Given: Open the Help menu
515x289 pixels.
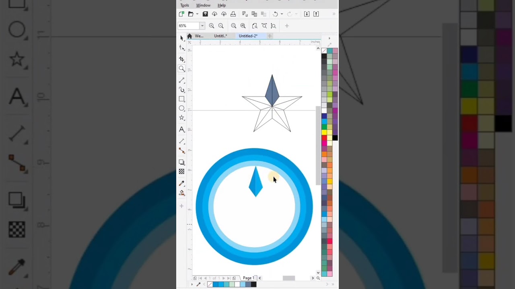Looking at the screenshot, I should 222,5.
